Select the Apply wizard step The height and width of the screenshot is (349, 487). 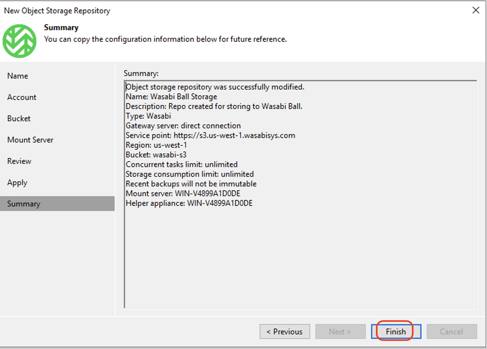pyautogui.click(x=17, y=183)
